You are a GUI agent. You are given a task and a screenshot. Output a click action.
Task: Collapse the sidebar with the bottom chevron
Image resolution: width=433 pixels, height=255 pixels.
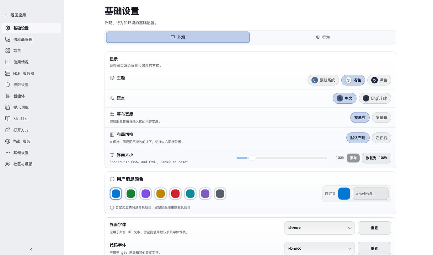pos(31,250)
